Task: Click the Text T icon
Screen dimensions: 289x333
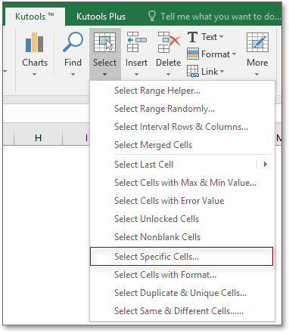Action: (x=192, y=37)
